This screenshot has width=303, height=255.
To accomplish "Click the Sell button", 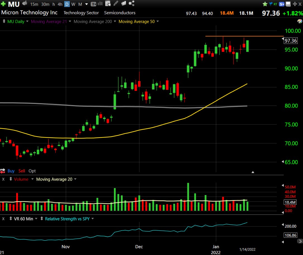I will pos(22,171).
